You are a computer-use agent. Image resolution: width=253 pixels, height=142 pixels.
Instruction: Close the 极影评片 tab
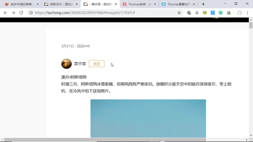(x=77, y=4)
